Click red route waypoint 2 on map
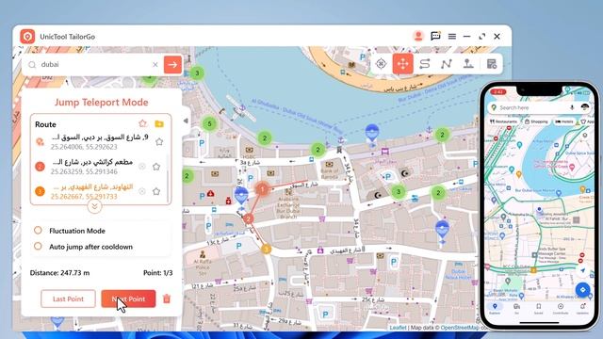 pos(249,218)
